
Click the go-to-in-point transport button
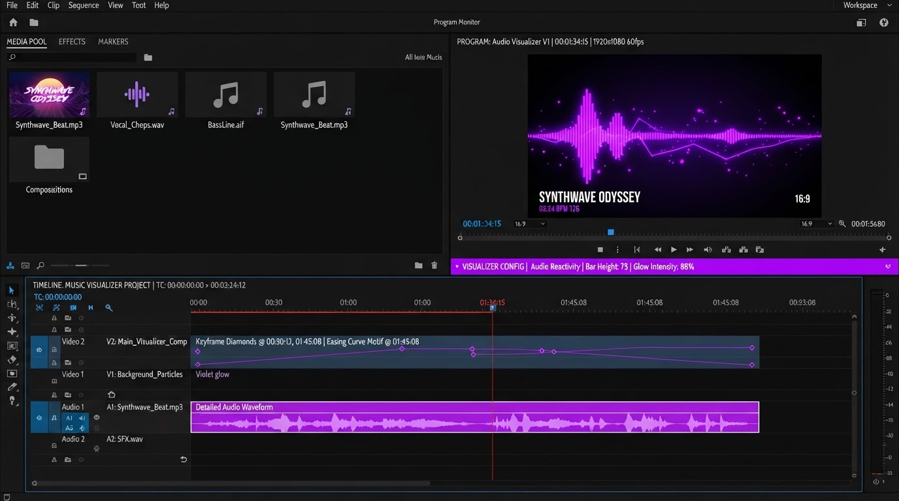pyautogui.click(x=637, y=250)
